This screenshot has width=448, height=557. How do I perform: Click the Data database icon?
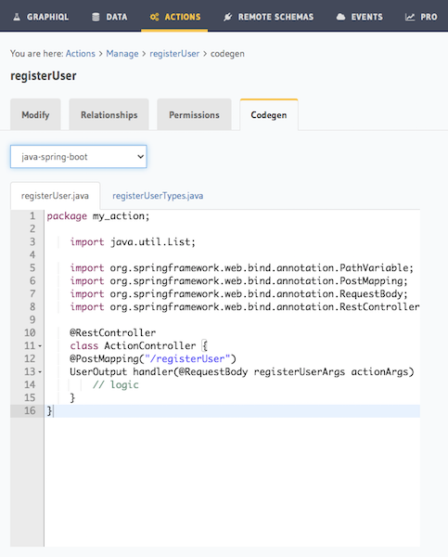[x=96, y=17]
